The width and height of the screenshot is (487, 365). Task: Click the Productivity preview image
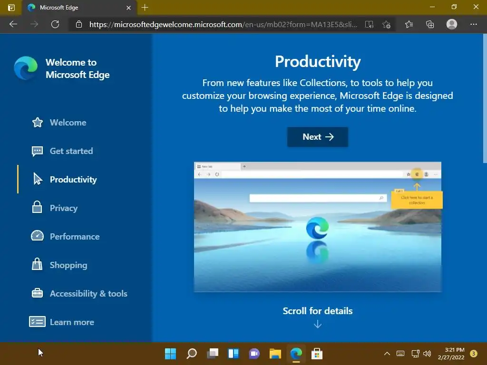tap(317, 227)
